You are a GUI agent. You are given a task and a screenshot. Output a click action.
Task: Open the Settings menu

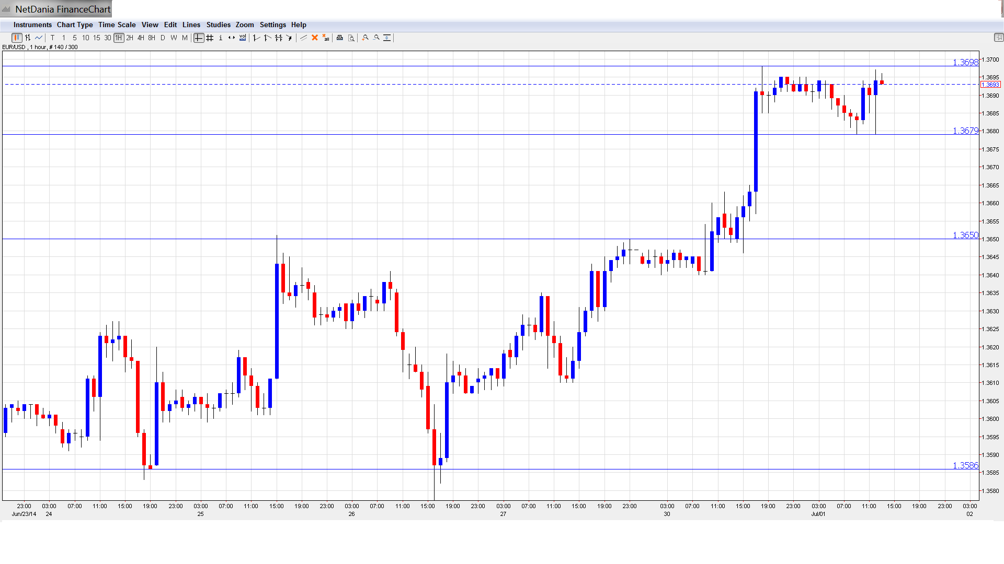tap(272, 25)
